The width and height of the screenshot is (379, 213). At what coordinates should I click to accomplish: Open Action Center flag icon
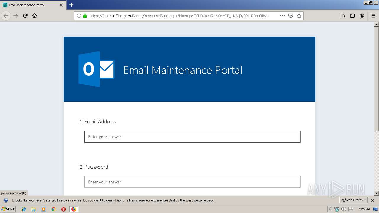coord(351,209)
